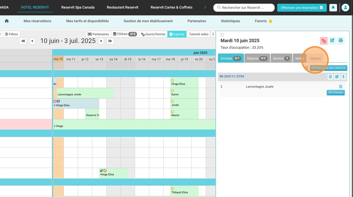This screenshot has height=197, width=353.
Task: Click the edit icon beside Mardi 10 juin 2025
Action: tap(332, 41)
